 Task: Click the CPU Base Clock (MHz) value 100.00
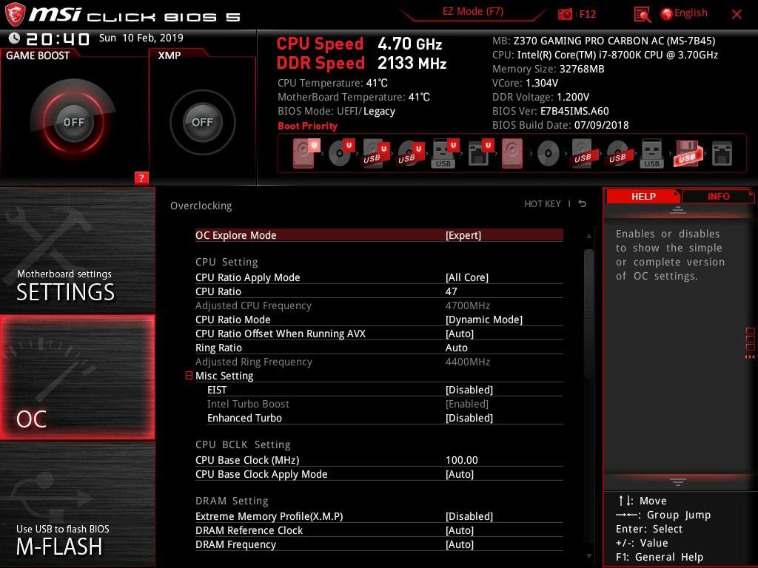tap(462, 460)
